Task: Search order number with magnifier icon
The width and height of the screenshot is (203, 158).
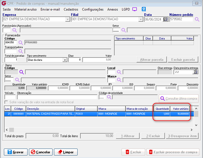Action: (x=197, y=19)
